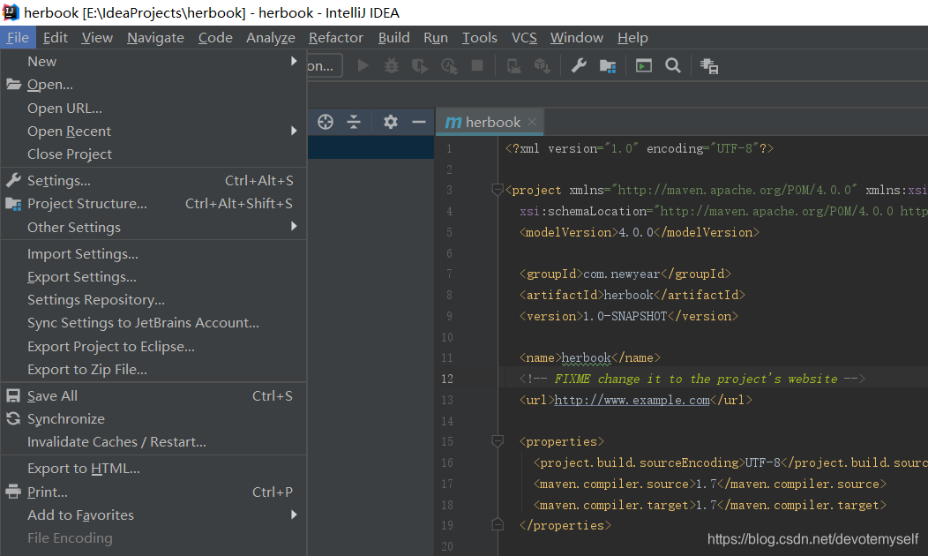928x556 pixels.
Task: Click the Debug bug toolbar icon
Action: [x=391, y=65]
